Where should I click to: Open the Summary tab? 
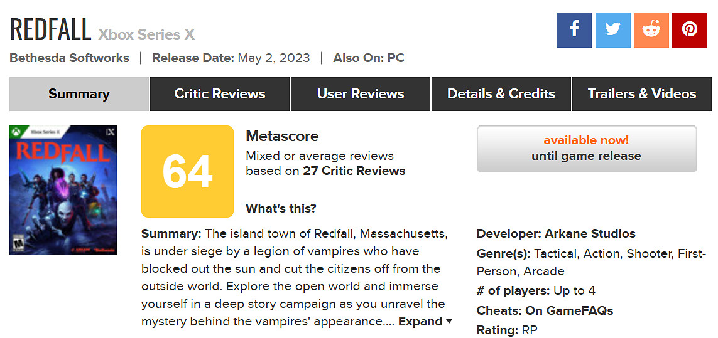point(79,94)
